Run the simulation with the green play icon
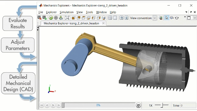 51,18
